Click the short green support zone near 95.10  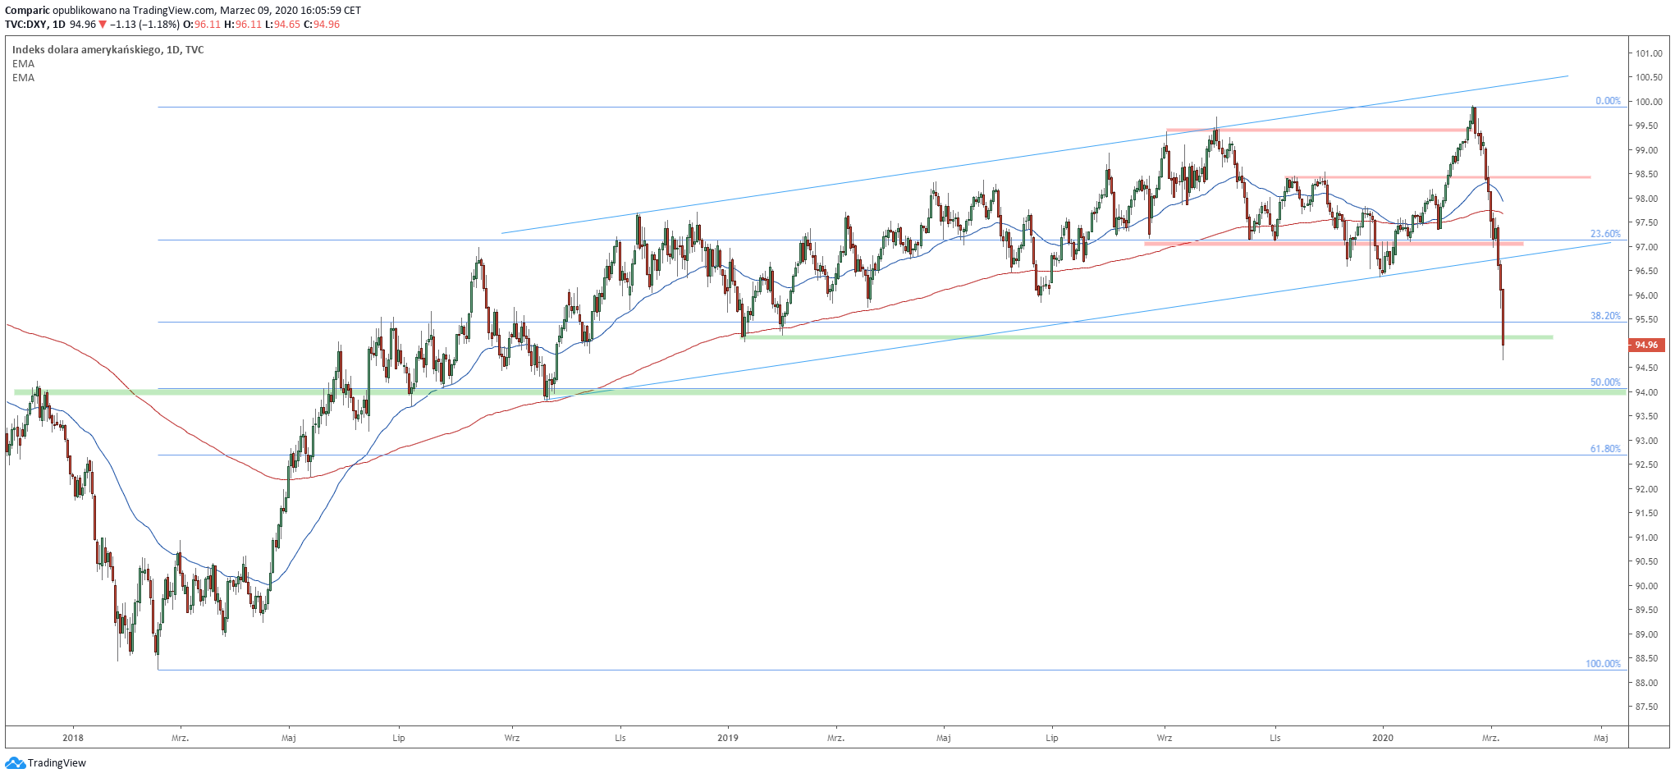1147,337
